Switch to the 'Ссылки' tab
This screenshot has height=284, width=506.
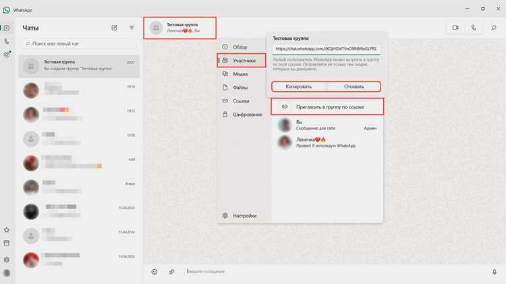click(242, 101)
